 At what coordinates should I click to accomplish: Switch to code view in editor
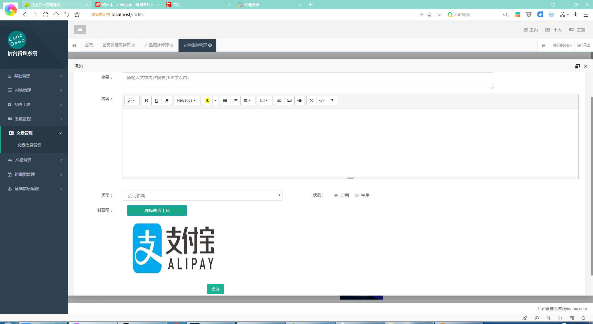[322, 100]
